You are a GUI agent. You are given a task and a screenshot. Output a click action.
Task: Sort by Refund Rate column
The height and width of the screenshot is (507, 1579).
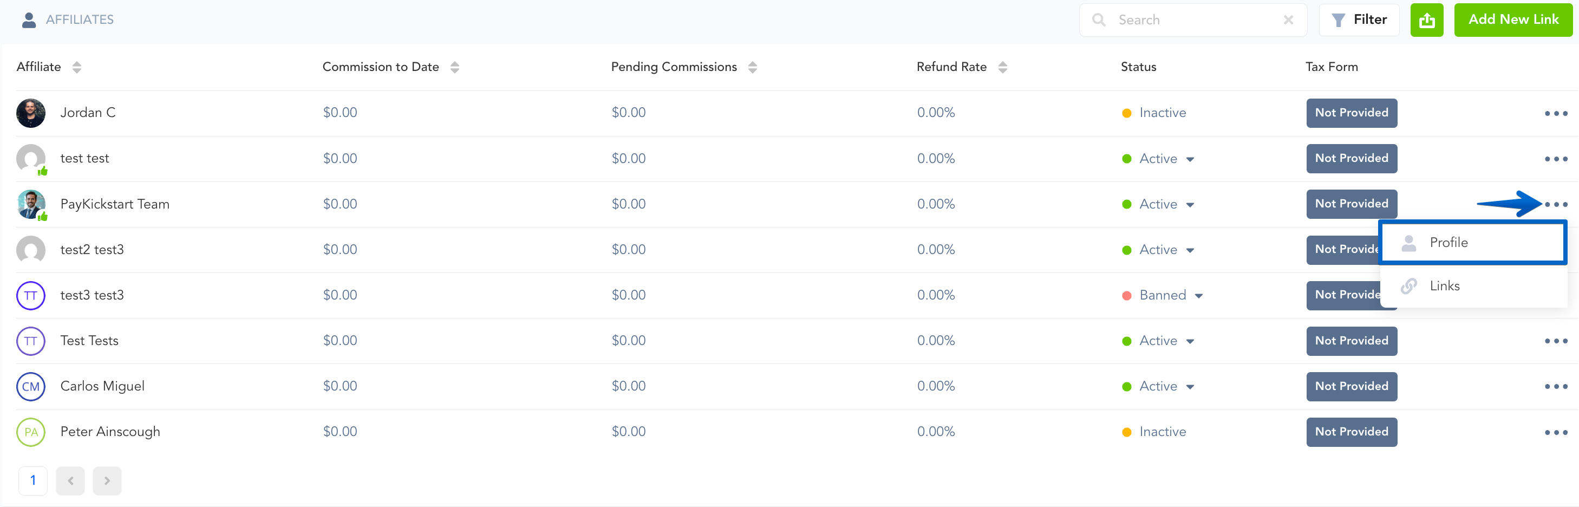coord(1002,67)
